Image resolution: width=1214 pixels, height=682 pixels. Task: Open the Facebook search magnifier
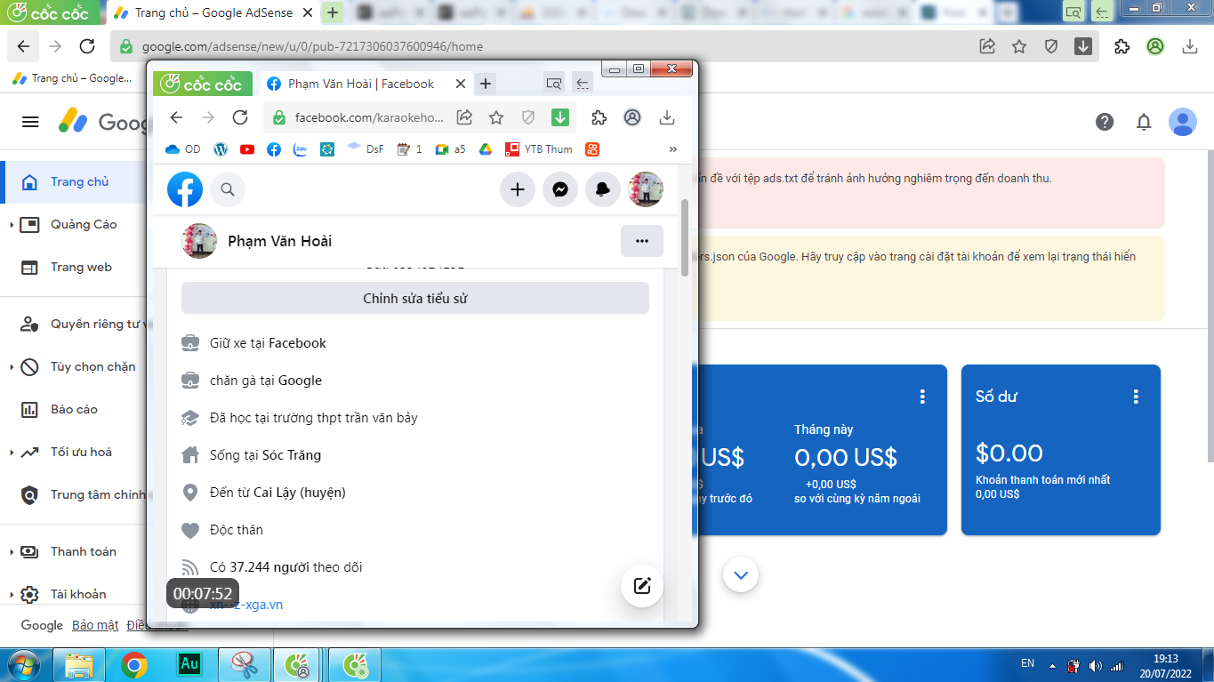click(228, 189)
